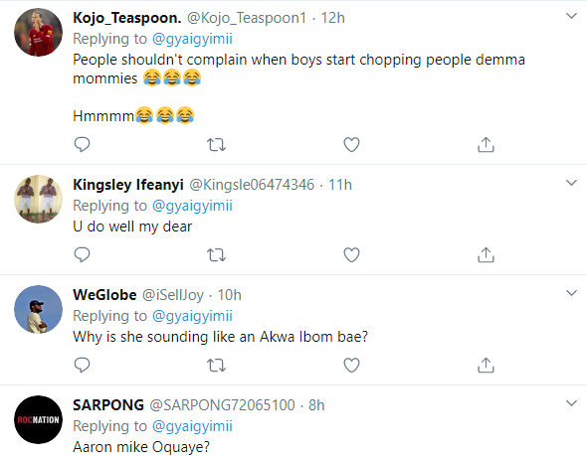Like WeGlobe's tweet
Screen dimensions: 587x456
(x=351, y=366)
